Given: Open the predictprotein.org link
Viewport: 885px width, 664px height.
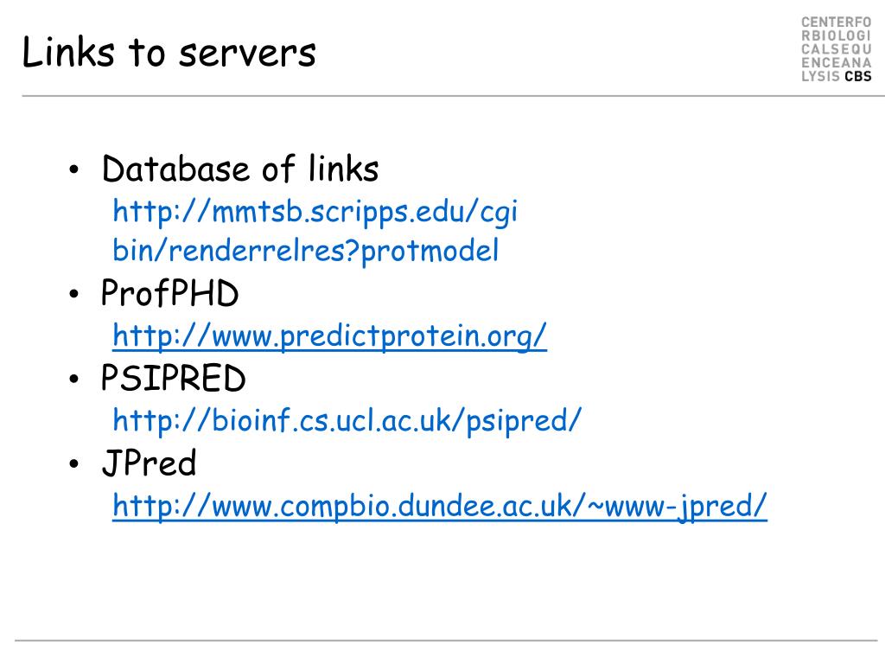Looking at the screenshot, I should click(x=329, y=336).
